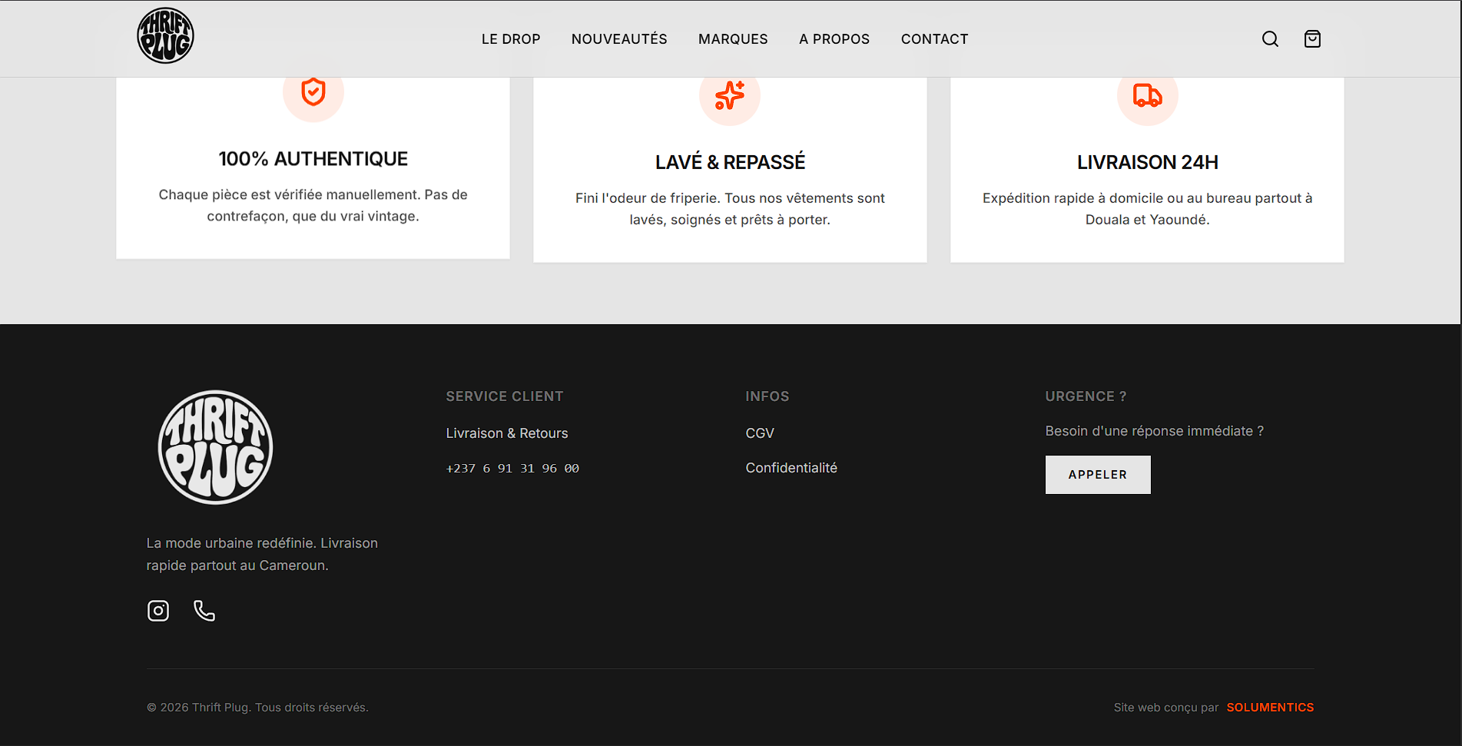Screen dimensions: 1462x746
Task: Click the sparkles Lavé & Repassé icon
Action: [730, 96]
